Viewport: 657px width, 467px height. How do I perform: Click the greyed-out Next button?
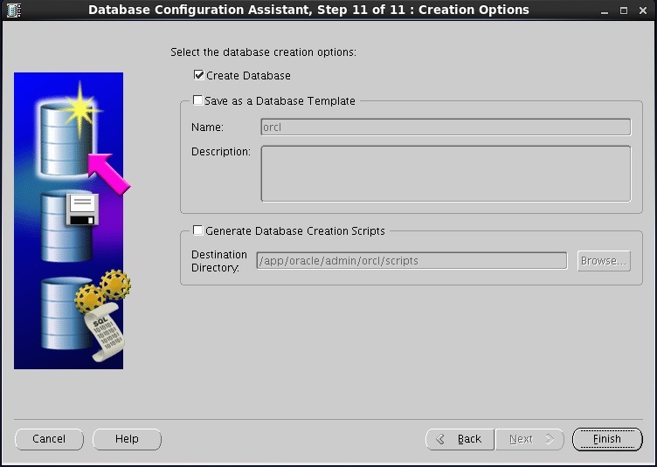529,439
